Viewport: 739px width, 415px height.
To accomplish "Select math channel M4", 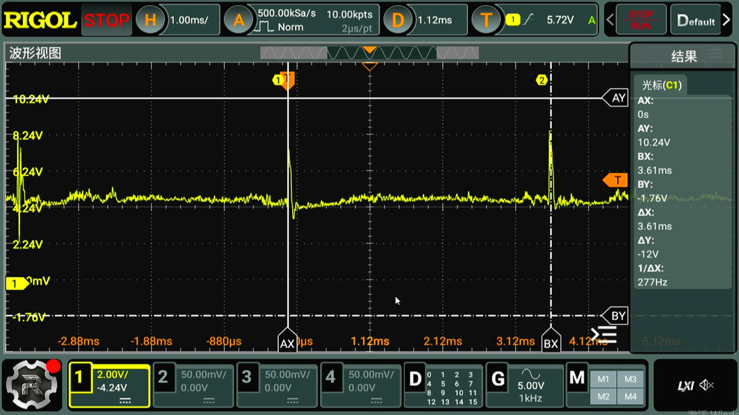I will tap(630, 397).
